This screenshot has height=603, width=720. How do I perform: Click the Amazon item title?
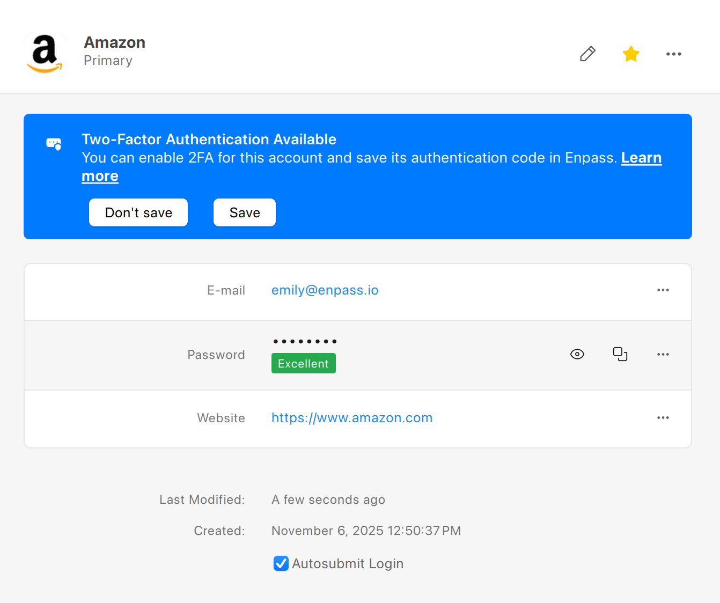(115, 42)
